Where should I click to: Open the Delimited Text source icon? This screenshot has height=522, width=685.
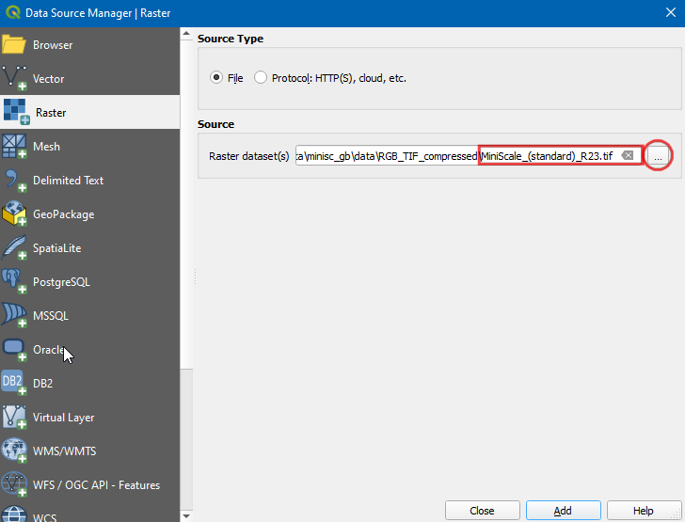[x=14, y=181]
